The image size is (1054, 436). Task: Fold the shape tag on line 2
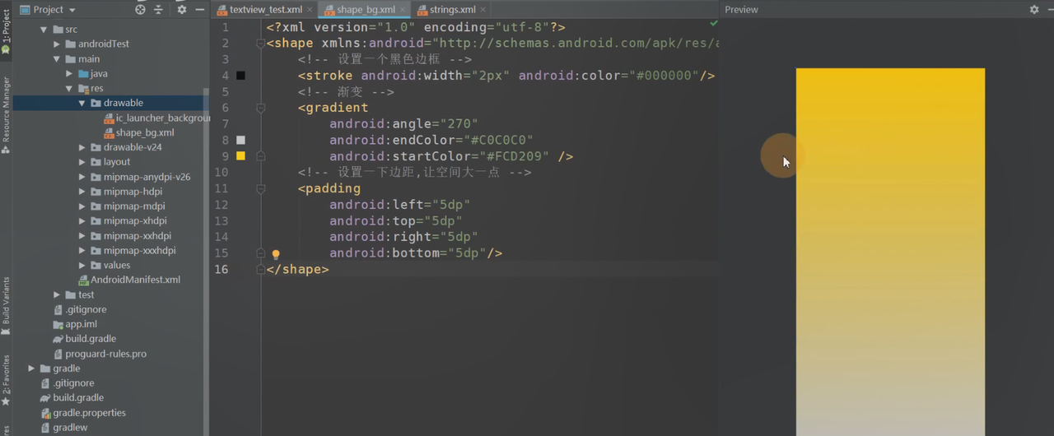pyautogui.click(x=261, y=44)
